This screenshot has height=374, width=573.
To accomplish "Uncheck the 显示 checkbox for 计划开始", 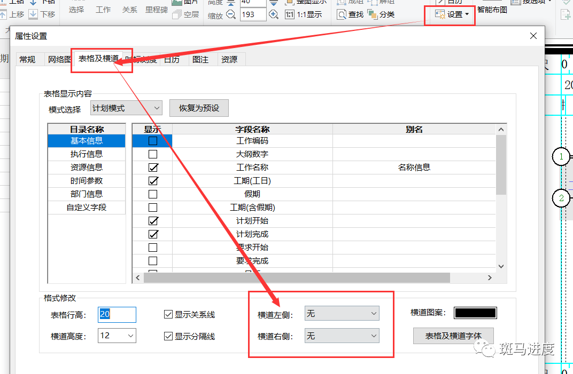I will pyautogui.click(x=153, y=221).
